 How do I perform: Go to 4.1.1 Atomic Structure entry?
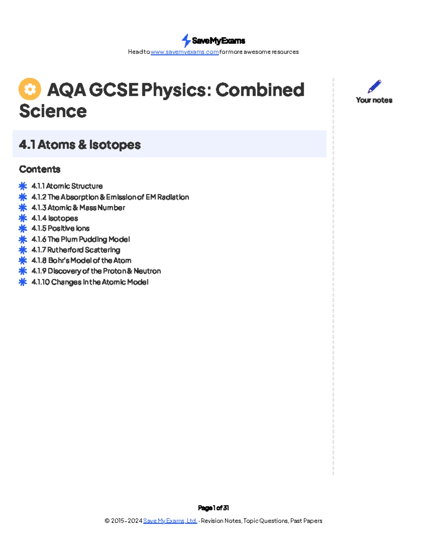click(x=67, y=186)
